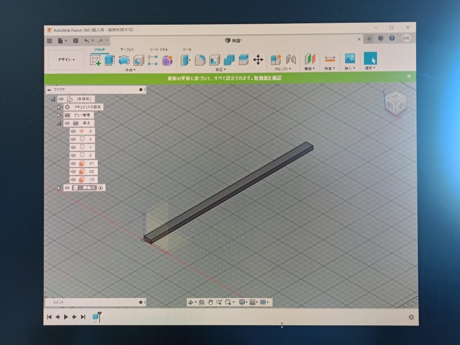Toggle visibility of the Z axis
This screenshot has height=345, width=460.
click(x=73, y=156)
